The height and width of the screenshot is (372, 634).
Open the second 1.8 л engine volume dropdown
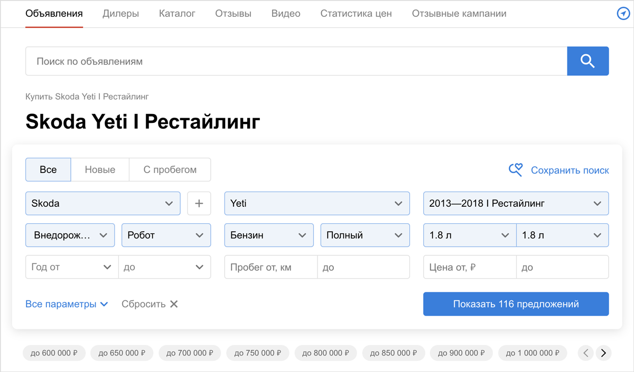[x=563, y=235]
